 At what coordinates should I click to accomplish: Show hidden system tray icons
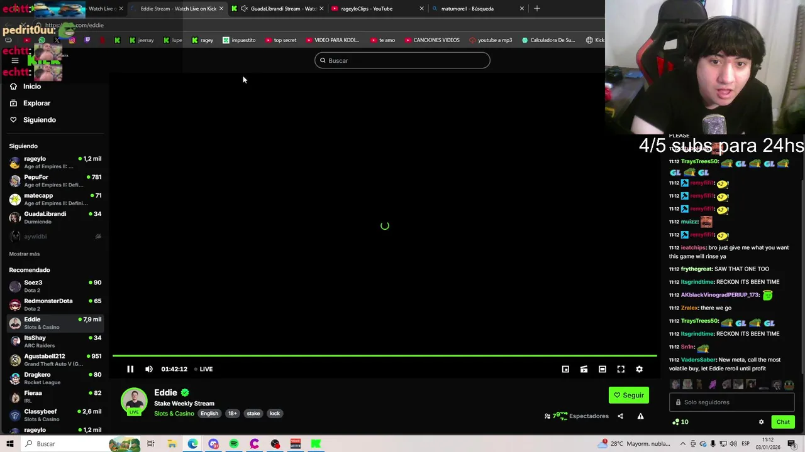click(x=682, y=444)
